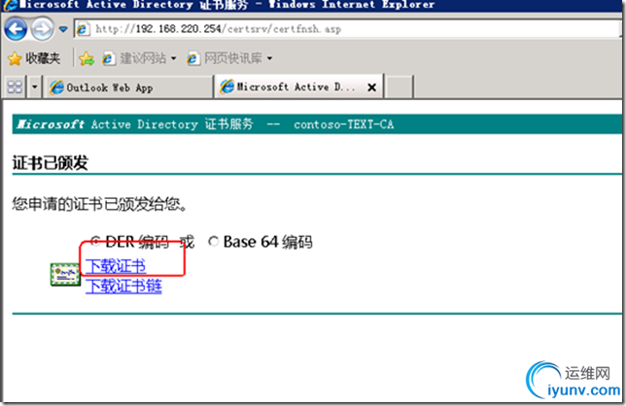The height and width of the screenshot is (406, 626).
Task: Expand the 建议网站 dropdown arrow
Action: 174,58
